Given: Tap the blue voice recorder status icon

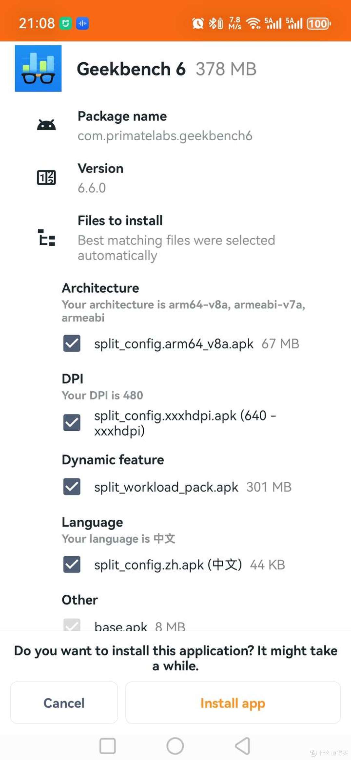Looking at the screenshot, I should coord(83,23).
